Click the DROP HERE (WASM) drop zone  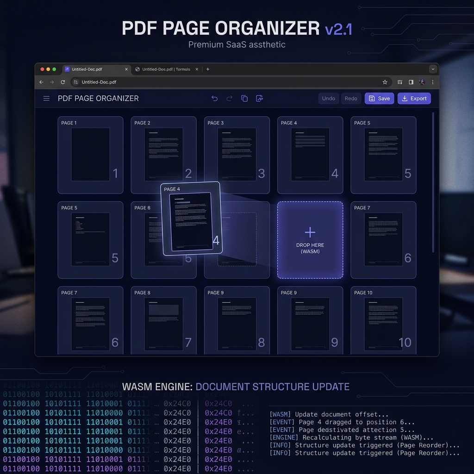coord(310,240)
